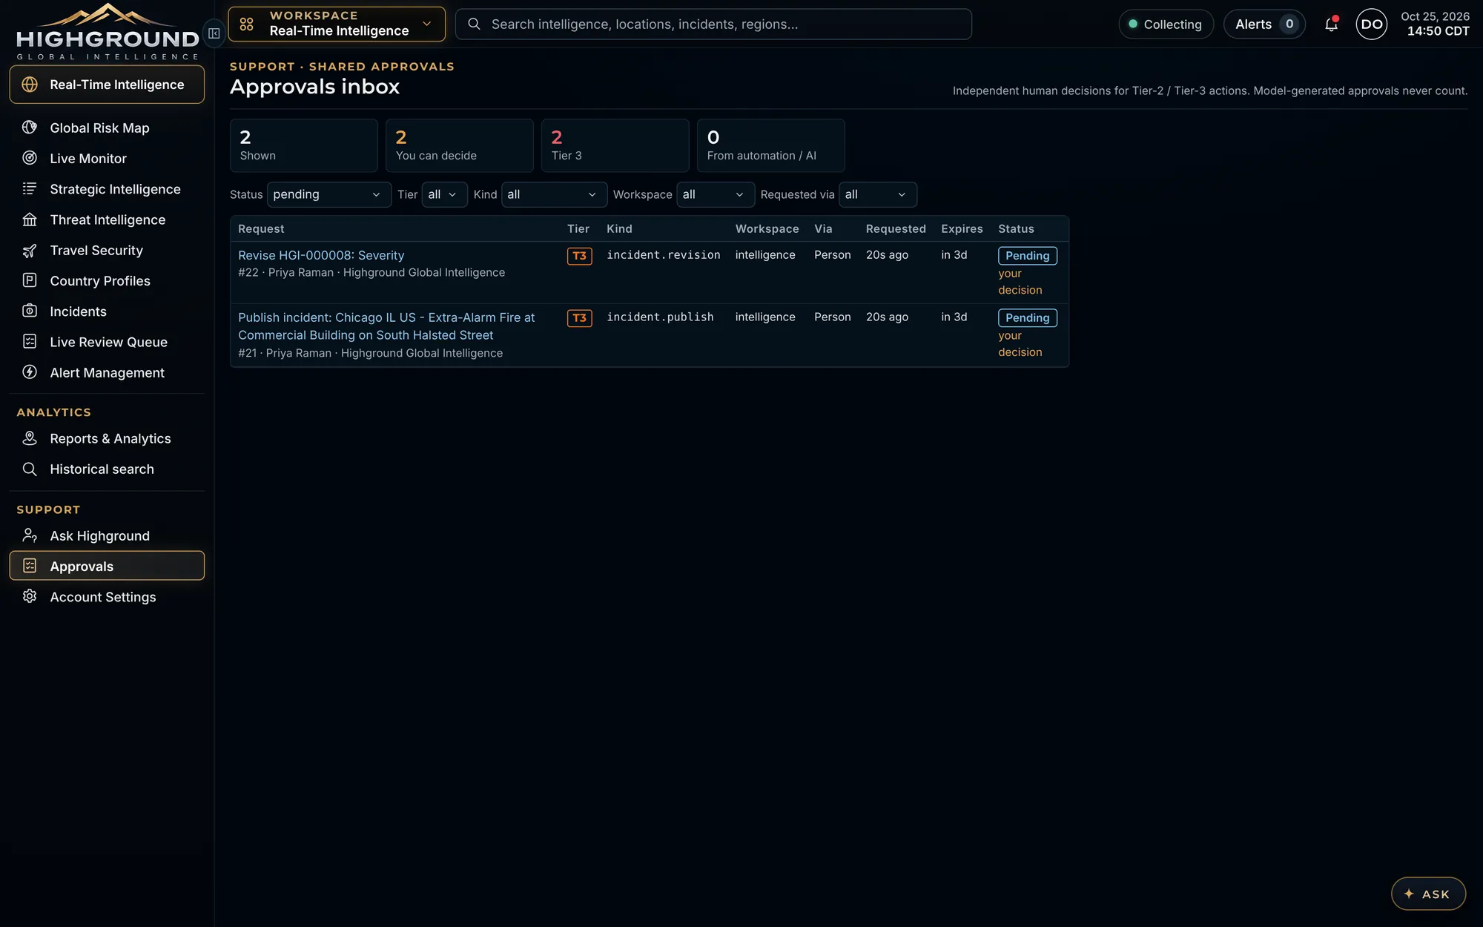This screenshot has height=927, width=1483.
Task: Click the Threat Intelligence building icon
Action: [x=30, y=220]
